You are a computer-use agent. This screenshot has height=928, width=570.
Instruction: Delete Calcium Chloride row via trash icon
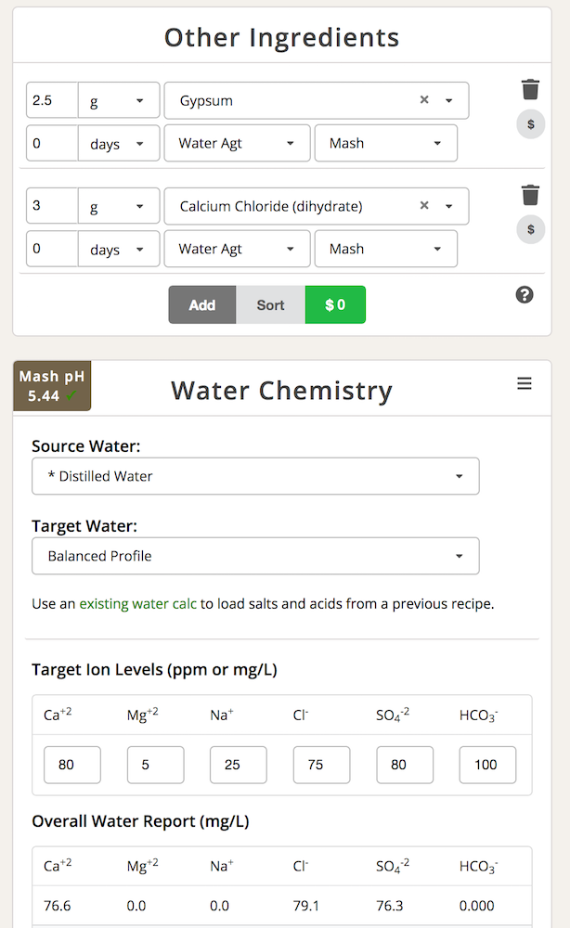530,195
